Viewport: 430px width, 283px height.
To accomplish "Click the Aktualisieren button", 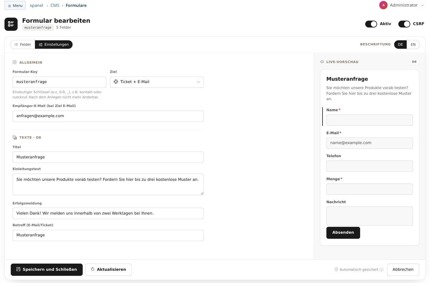I will pos(108,270).
